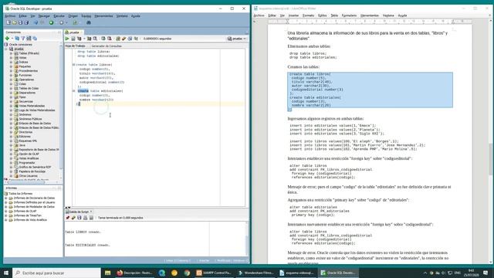Select Todos los Informes in reports panel

tap(21, 194)
